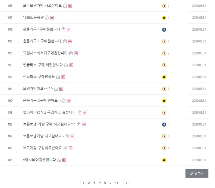215x188 pixels.
Task: Open post 과일채소세척기구매원합니다
Action: [45, 53]
